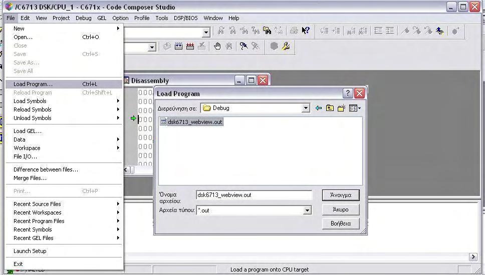
Task: Click the Άνοιγμα (Open) button
Action: (341, 195)
